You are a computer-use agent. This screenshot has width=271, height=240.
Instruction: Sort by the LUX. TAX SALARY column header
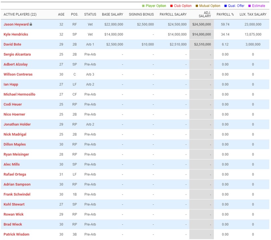[x=253, y=14]
